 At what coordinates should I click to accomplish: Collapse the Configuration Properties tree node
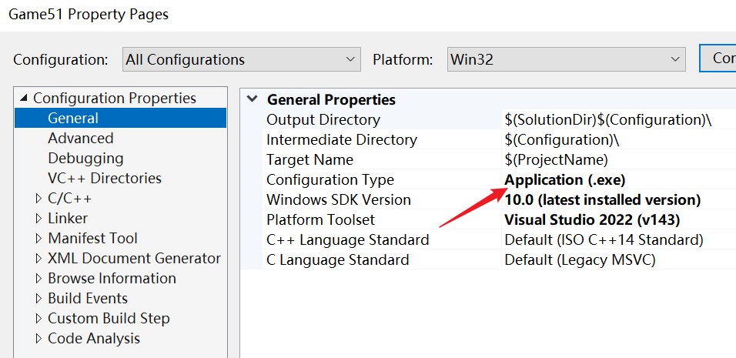[x=23, y=99]
